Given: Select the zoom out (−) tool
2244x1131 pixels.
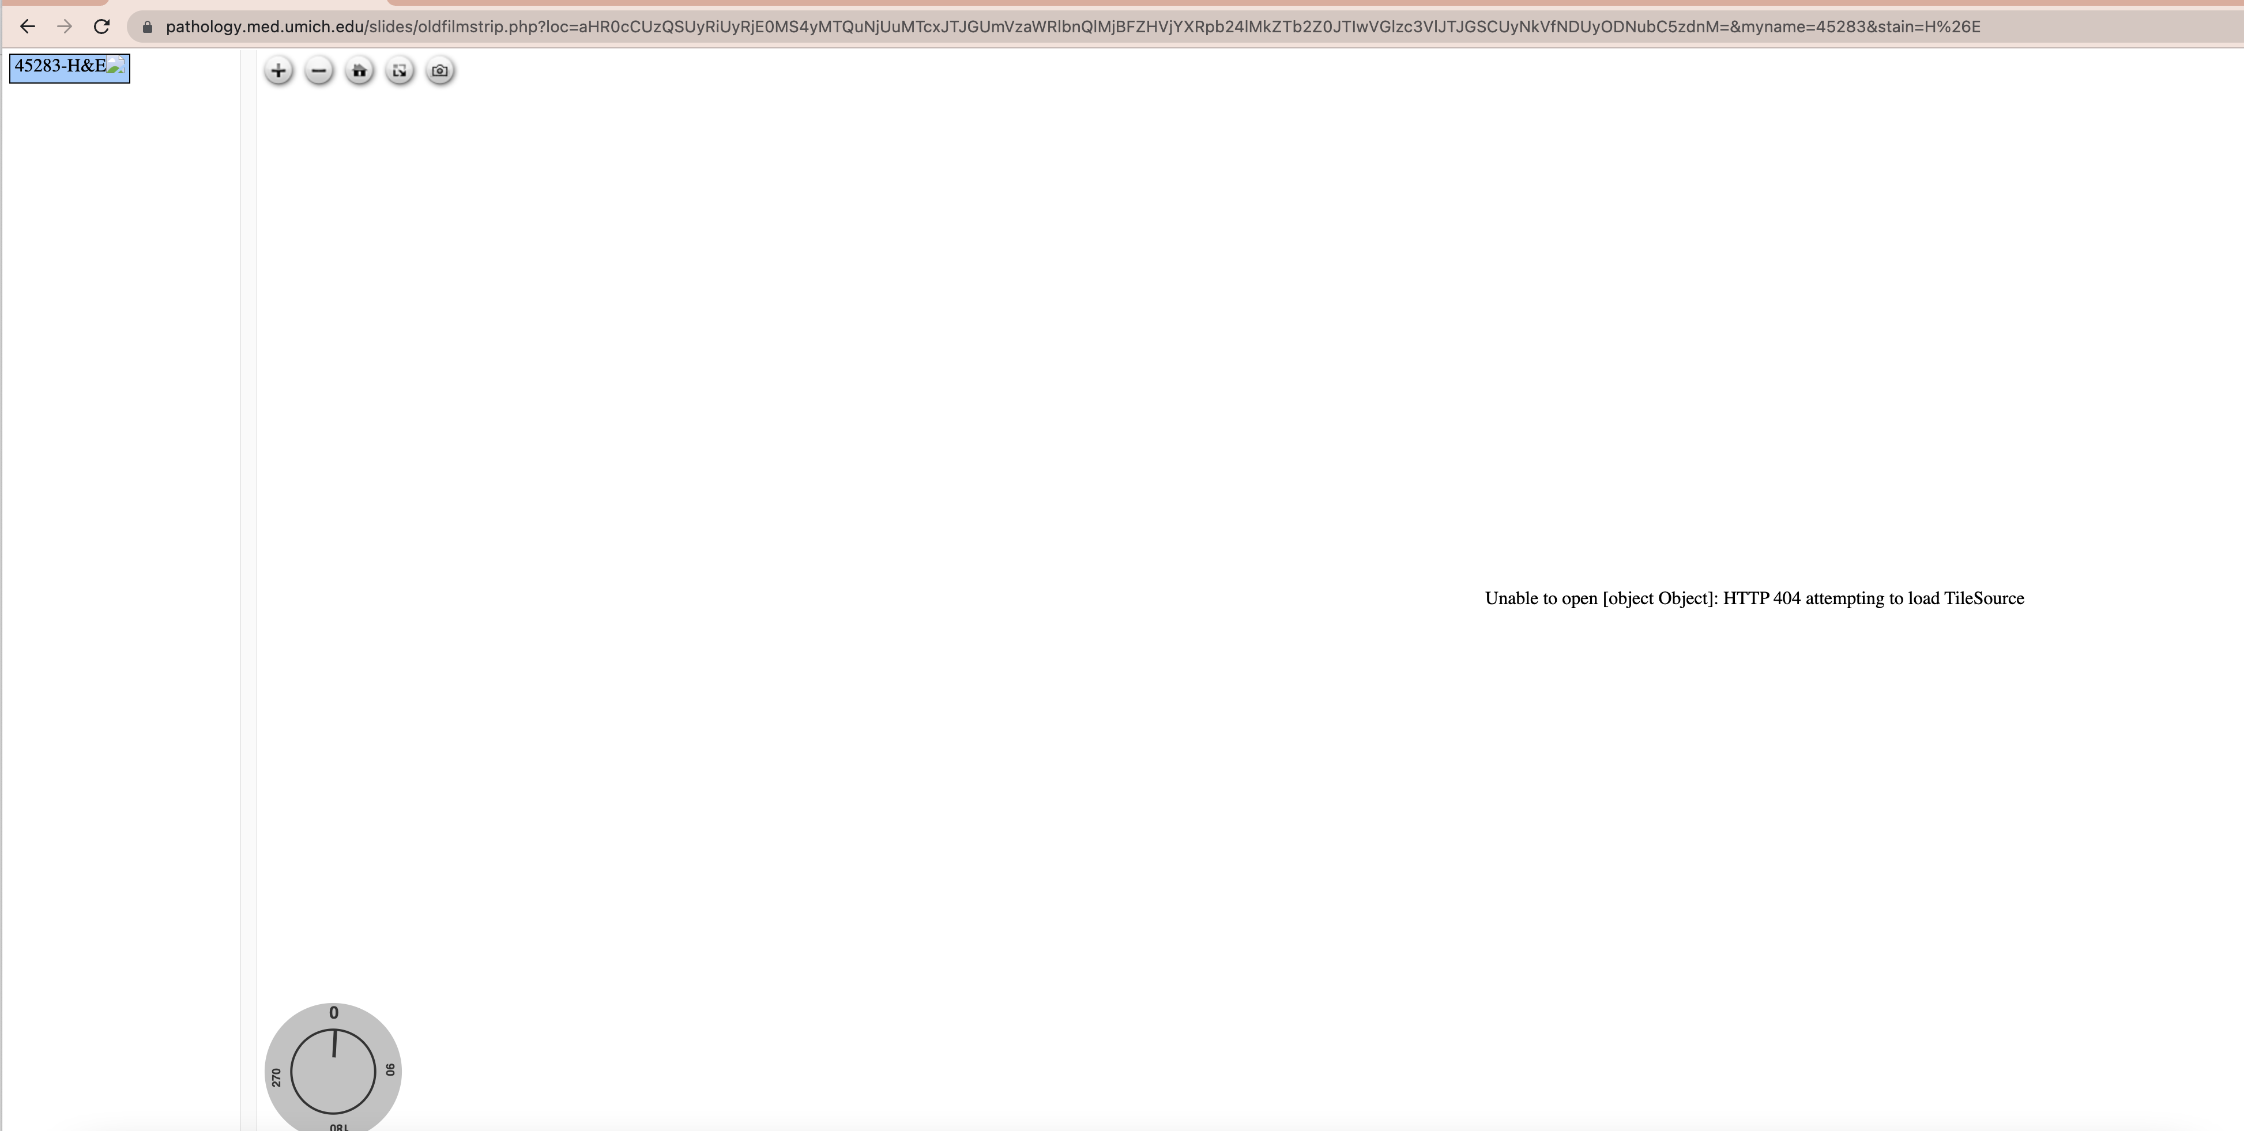Looking at the screenshot, I should pyautogui.click(x=318, y=71).
